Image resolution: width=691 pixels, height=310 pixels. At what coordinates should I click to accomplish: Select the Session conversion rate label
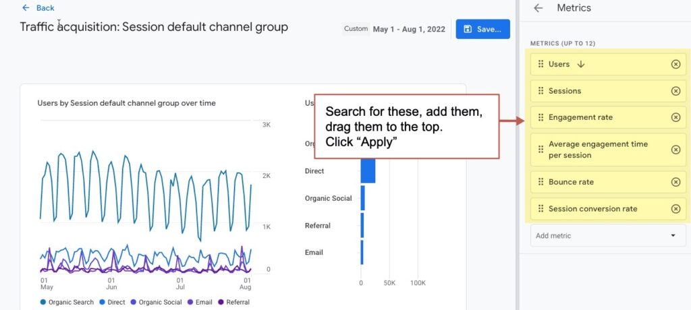pos(592,209)
